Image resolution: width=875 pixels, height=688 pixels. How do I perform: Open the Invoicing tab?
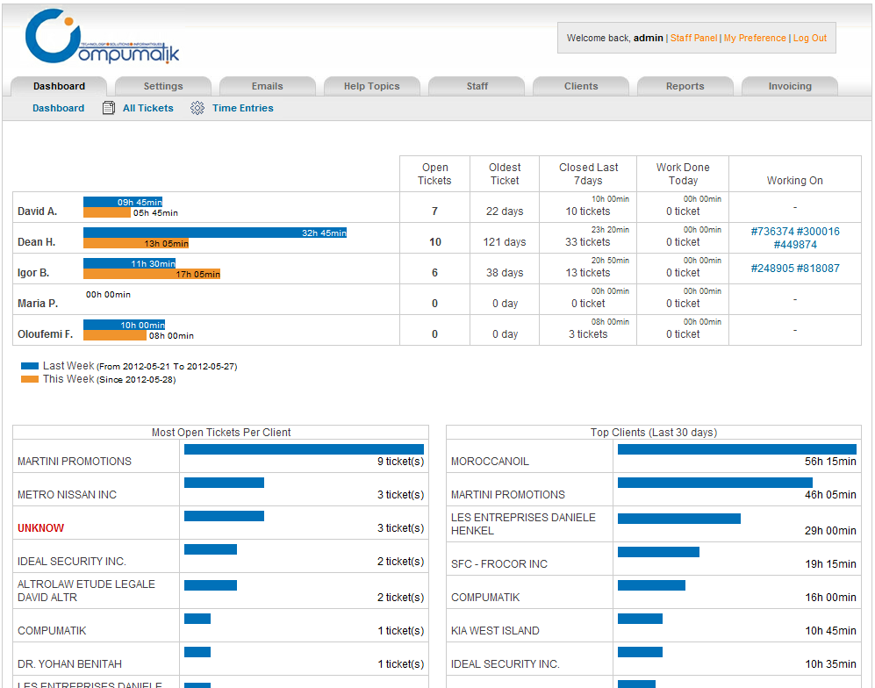click(x=790, y=86)
